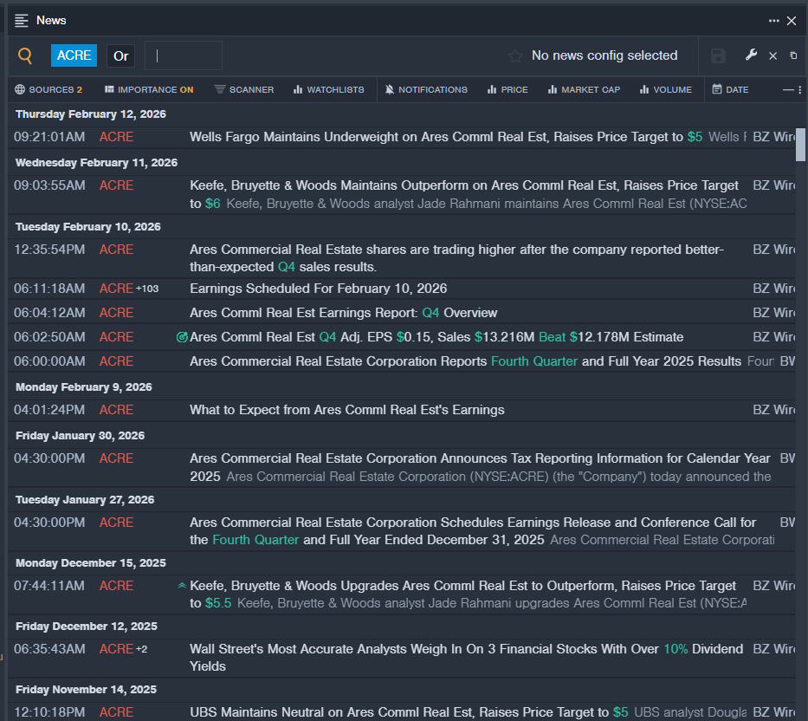Open the Scanner filter menu
The width and height of the screenshot is (808, 721).
click(244, 89)
